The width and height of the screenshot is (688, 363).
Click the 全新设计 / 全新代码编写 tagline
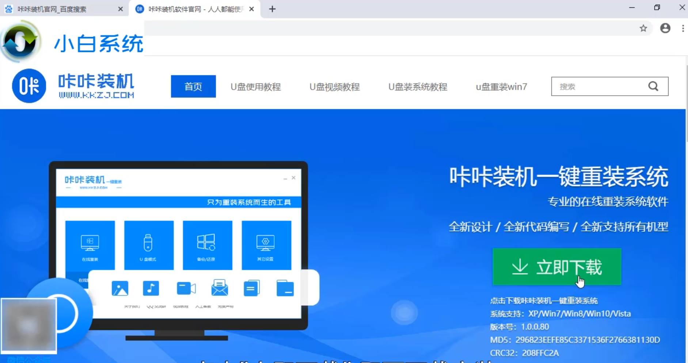click(558, 227)
